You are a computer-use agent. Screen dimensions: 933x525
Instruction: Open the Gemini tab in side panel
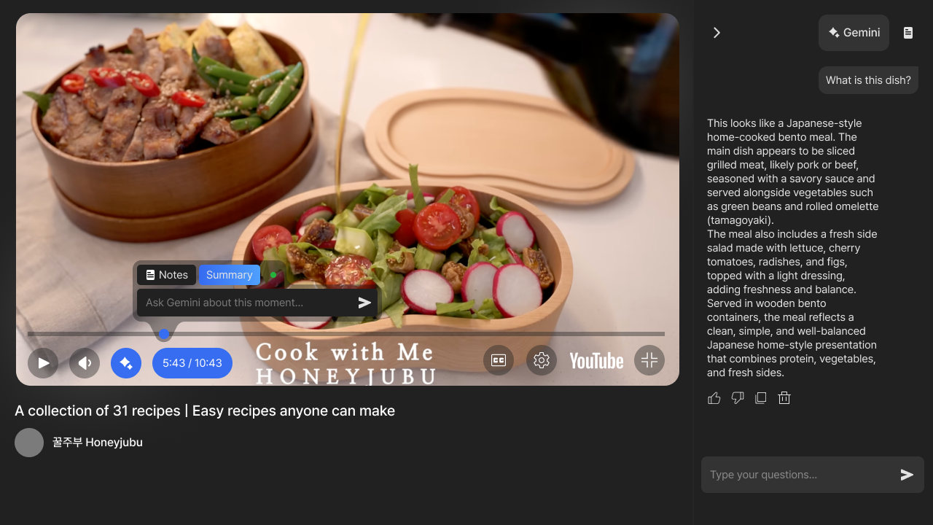tap(854, 33)
